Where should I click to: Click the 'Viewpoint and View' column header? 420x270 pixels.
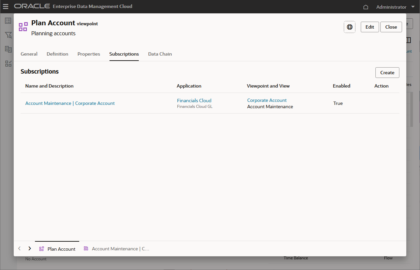tap(268, 86)
